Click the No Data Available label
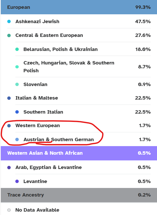 (x=37, y=210)
